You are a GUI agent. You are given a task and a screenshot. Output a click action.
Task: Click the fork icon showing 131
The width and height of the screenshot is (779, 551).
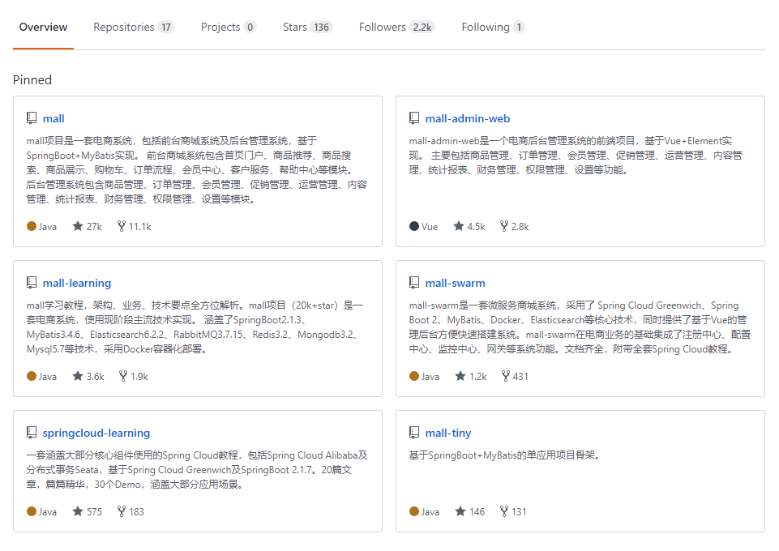[503, 511]
